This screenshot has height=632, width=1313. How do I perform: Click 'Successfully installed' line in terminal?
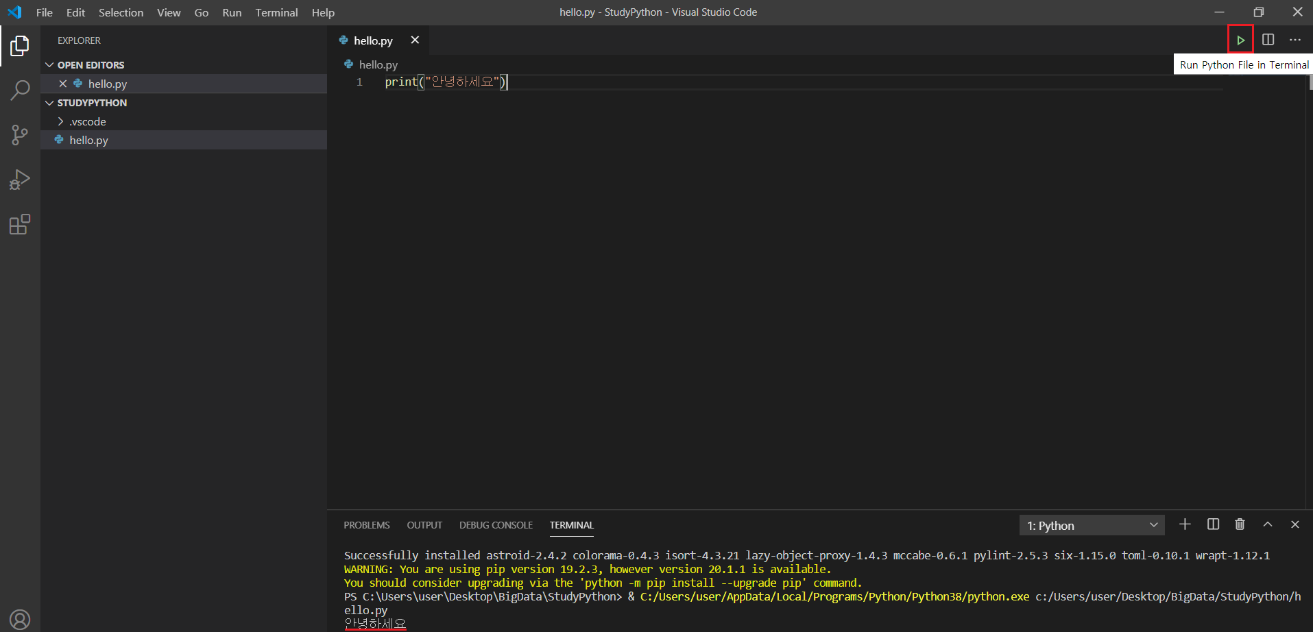tap(806, 555)
